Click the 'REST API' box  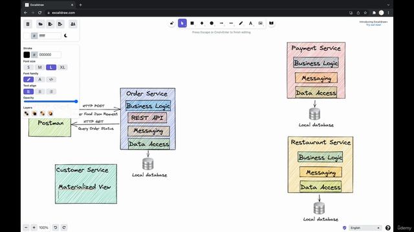(147, 118)
